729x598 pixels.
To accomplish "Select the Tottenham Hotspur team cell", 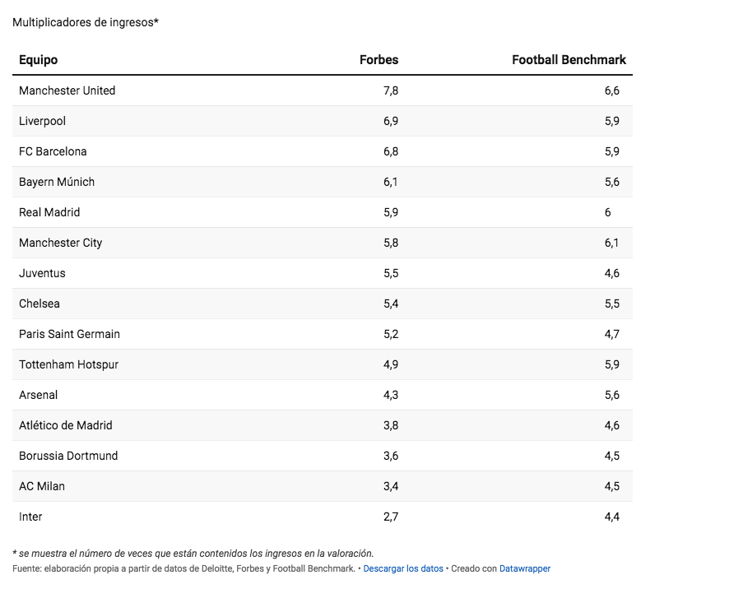I will [x=69, y=364].
